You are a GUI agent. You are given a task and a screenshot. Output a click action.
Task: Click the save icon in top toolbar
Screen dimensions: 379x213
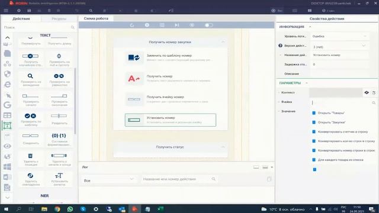29,11
